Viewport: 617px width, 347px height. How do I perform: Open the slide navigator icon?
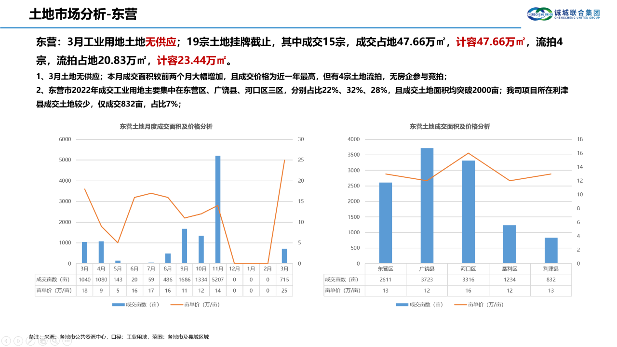pos(42,342)
